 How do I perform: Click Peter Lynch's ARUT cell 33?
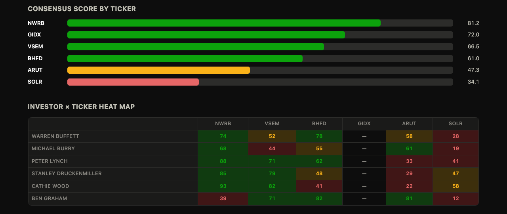(409, 161)
